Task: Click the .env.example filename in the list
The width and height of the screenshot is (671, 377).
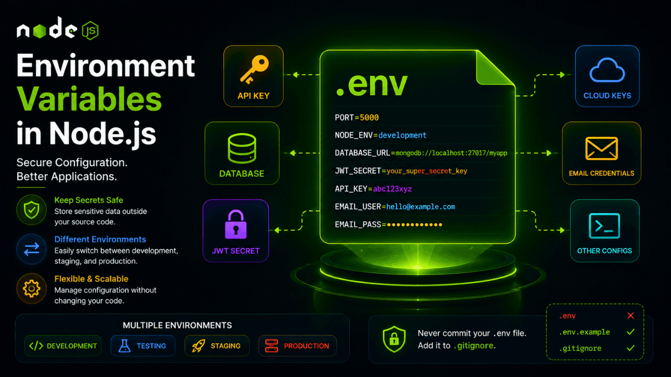Action: (584, 332)
